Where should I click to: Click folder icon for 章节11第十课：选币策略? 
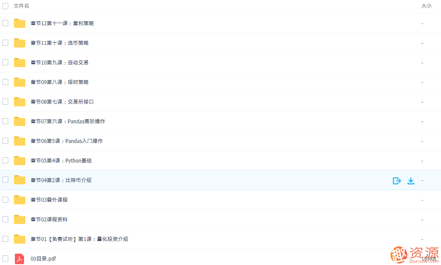pos(20,43)
